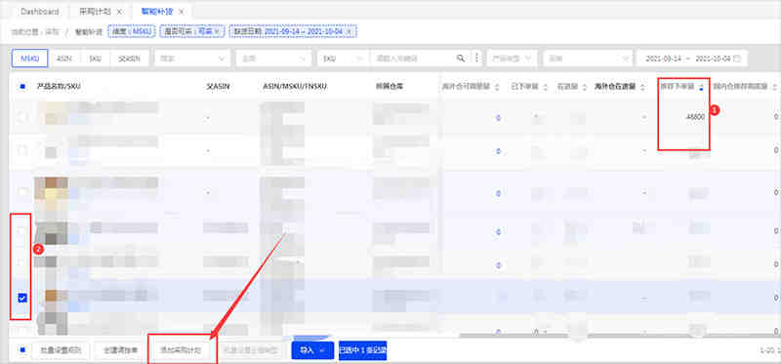Close the 智能补货 tab with X

point(181,12)
